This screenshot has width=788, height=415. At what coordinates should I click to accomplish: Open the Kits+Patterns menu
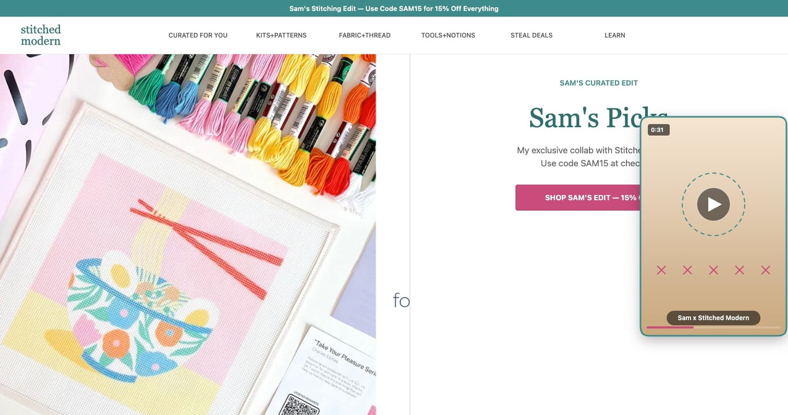pos(282,35)
